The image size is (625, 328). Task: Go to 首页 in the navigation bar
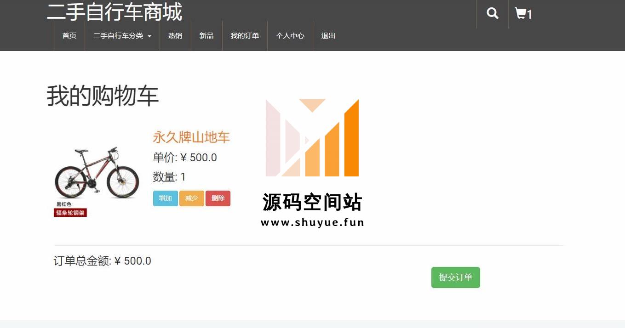pos(69,36)
